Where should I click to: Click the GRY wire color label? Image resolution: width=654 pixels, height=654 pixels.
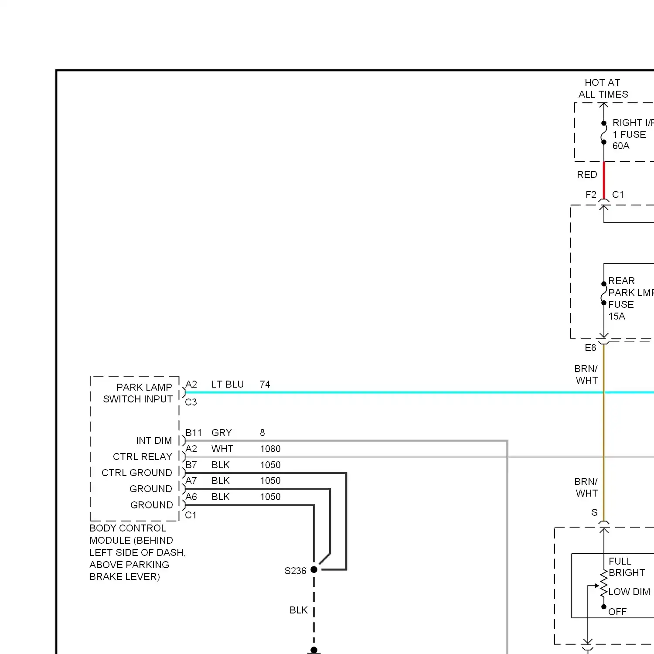tap(221, 433)
